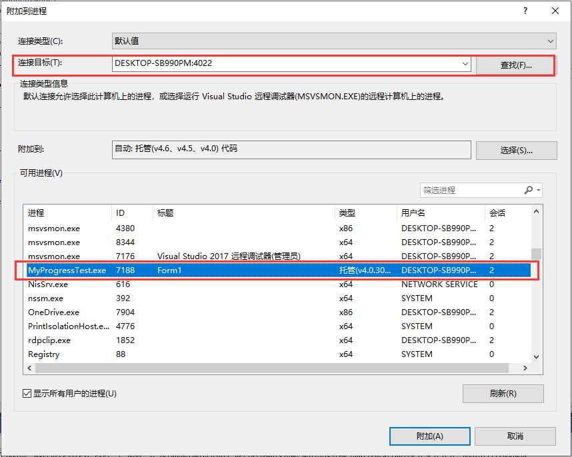Select the PrintIsolationHost.e... process row
Image resolution: width=572 pixels, height=457 pixels.
(277, 326)
